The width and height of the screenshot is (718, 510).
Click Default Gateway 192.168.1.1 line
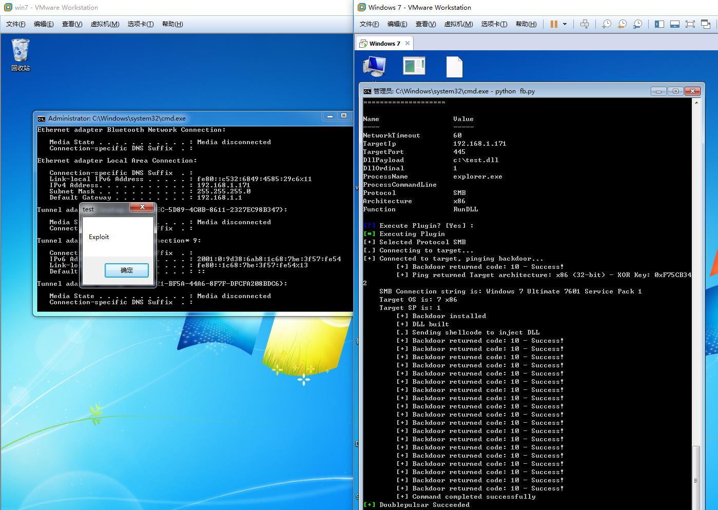click(x=146, y=198)
